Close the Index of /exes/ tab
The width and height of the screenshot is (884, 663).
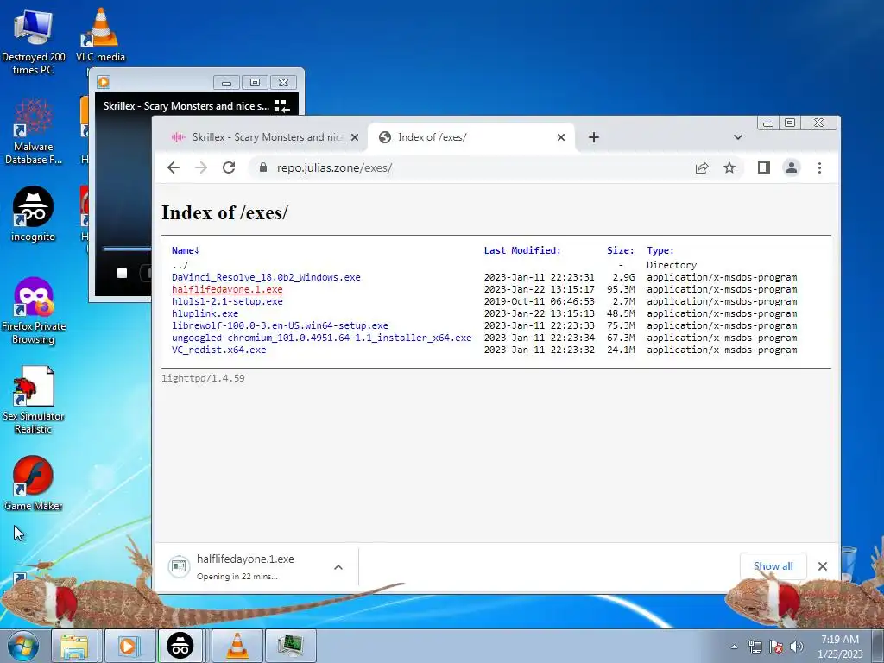click(x=561, y=137)
